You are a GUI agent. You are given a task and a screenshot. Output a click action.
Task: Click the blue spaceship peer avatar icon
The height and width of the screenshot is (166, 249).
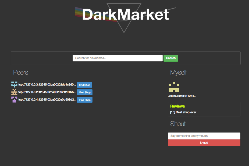tap(14, 84)
